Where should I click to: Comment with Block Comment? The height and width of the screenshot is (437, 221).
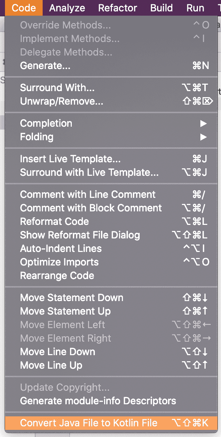[x=91, y=208]
